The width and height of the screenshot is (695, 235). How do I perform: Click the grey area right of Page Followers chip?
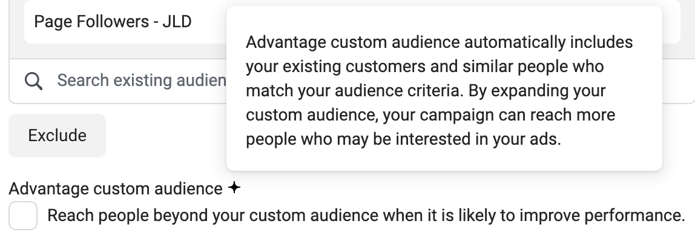click(671, 22)
